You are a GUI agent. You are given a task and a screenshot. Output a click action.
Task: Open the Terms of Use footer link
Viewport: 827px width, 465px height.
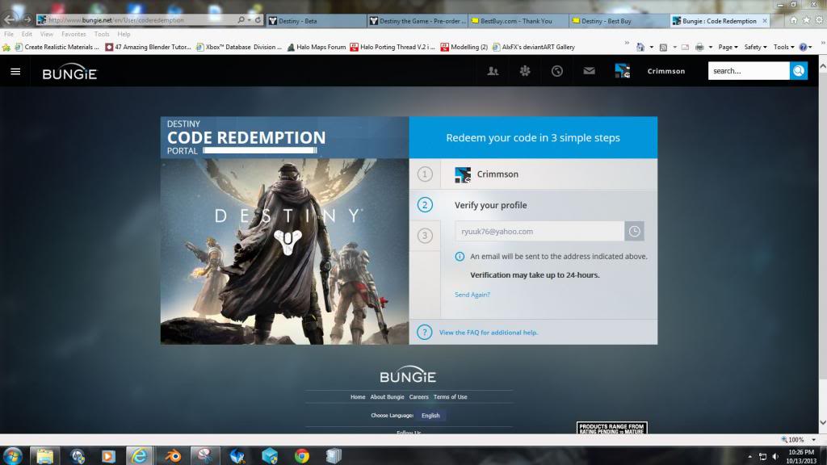pyautogui.click(x=451, y=397)
